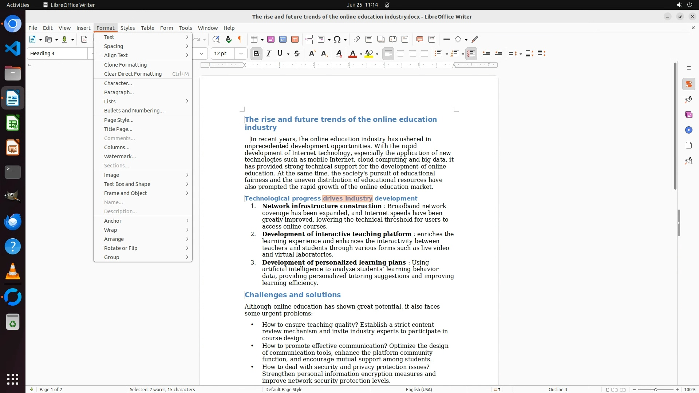Click the Strikethrough formatting icon
The height and width of the screenshot is (393, 699).
(297, 53)
